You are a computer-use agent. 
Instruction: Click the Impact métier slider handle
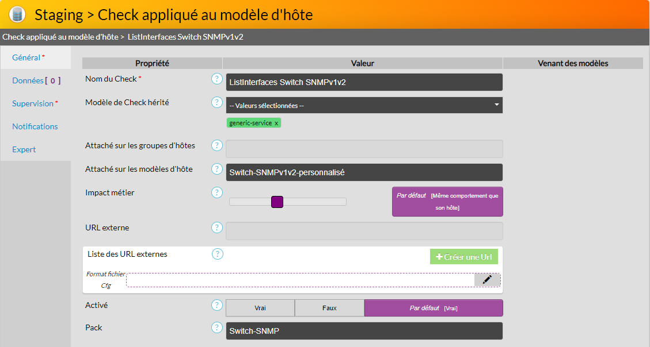(277, 202)
